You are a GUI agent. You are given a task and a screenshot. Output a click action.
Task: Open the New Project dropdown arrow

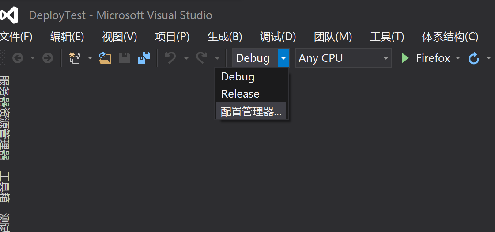90,58
